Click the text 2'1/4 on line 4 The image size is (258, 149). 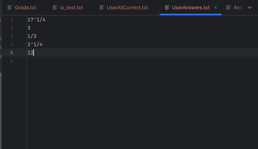click(35, 44)
